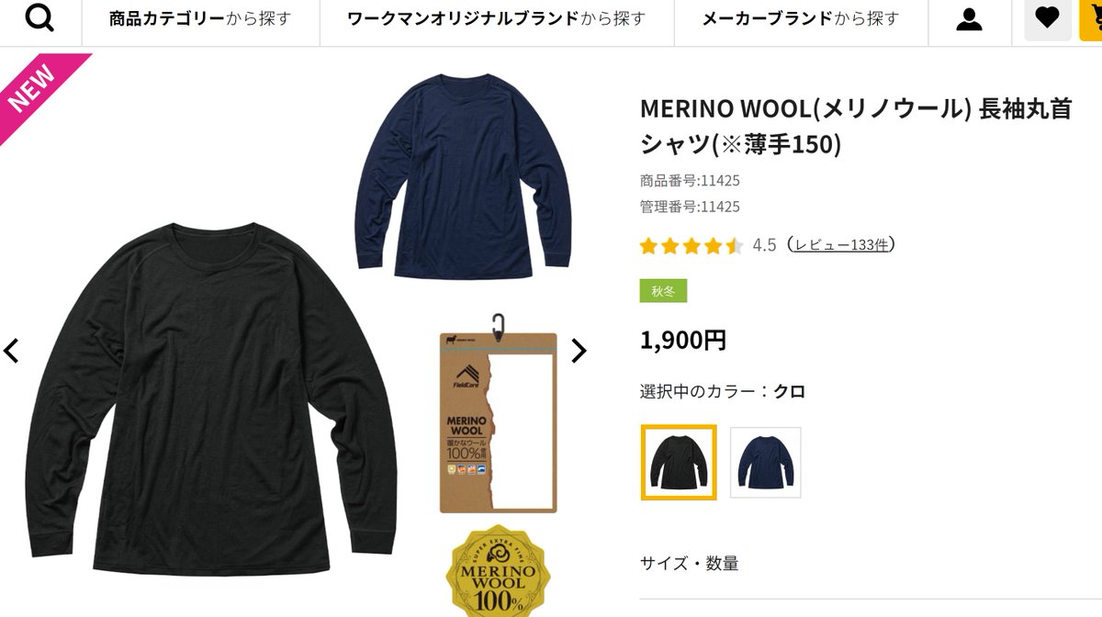Open ワークマンオリジナルブランドから探す menu

(497, 18)
